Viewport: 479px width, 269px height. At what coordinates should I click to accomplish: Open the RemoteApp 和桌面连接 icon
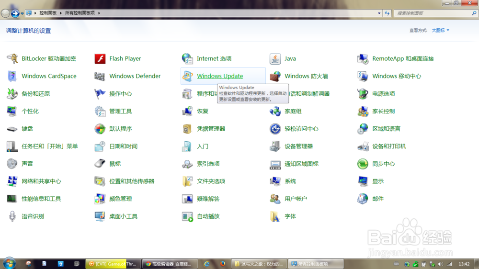click(x=363, y=58)
